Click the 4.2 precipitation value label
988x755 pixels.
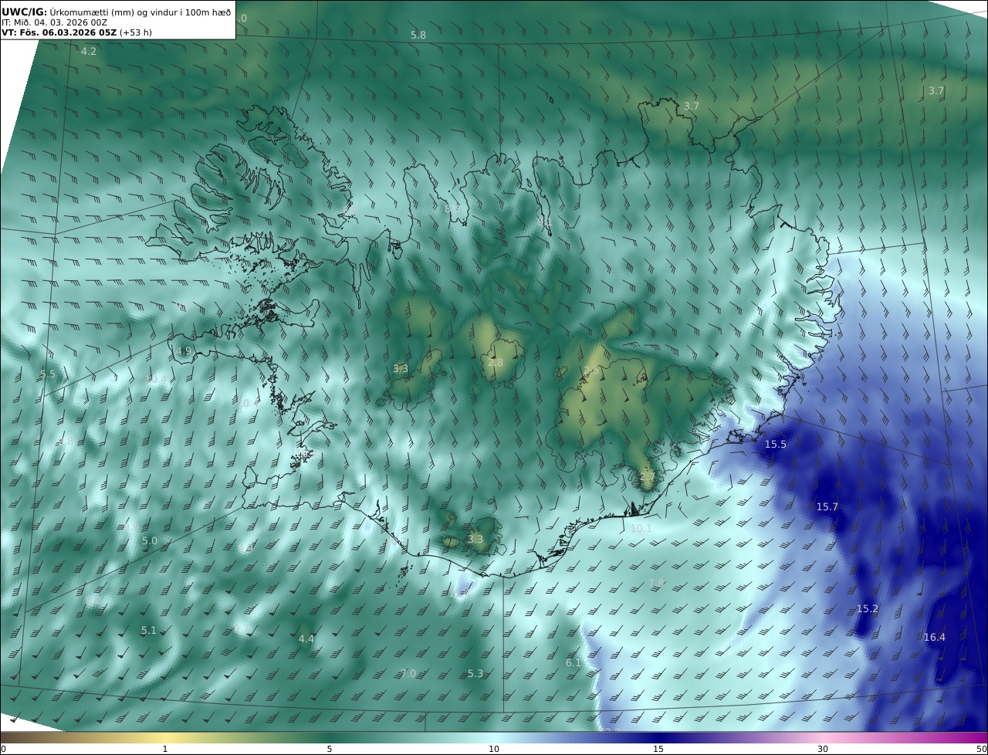pyautogui.click(x=89, y=51)
